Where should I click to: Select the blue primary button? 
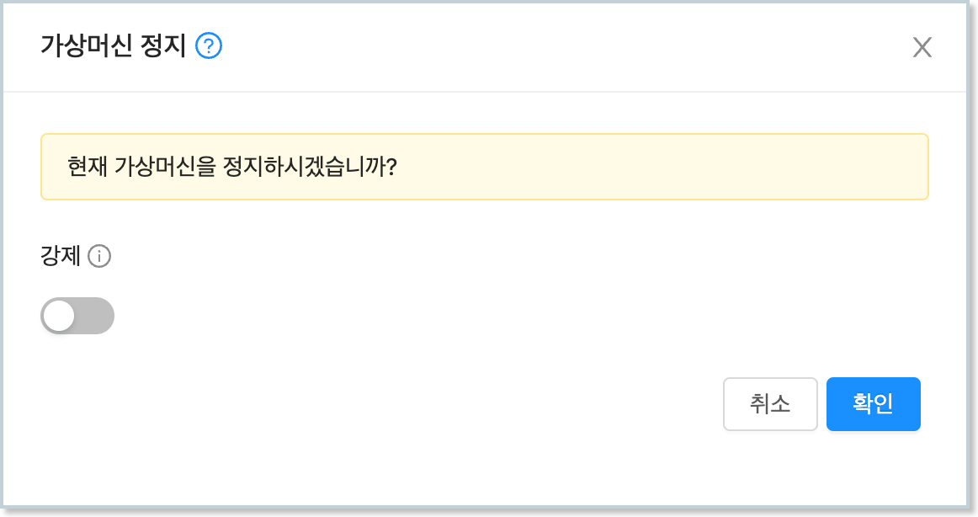tap(874, 404)
